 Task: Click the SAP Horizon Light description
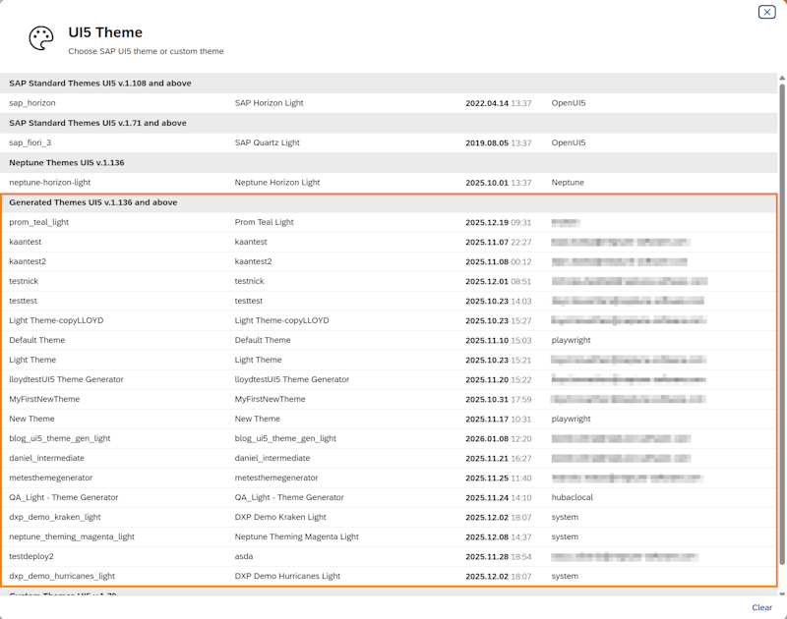269,103
